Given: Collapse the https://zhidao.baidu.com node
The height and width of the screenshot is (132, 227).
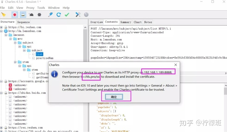Looking at the screenshot, I should (1, 93).
